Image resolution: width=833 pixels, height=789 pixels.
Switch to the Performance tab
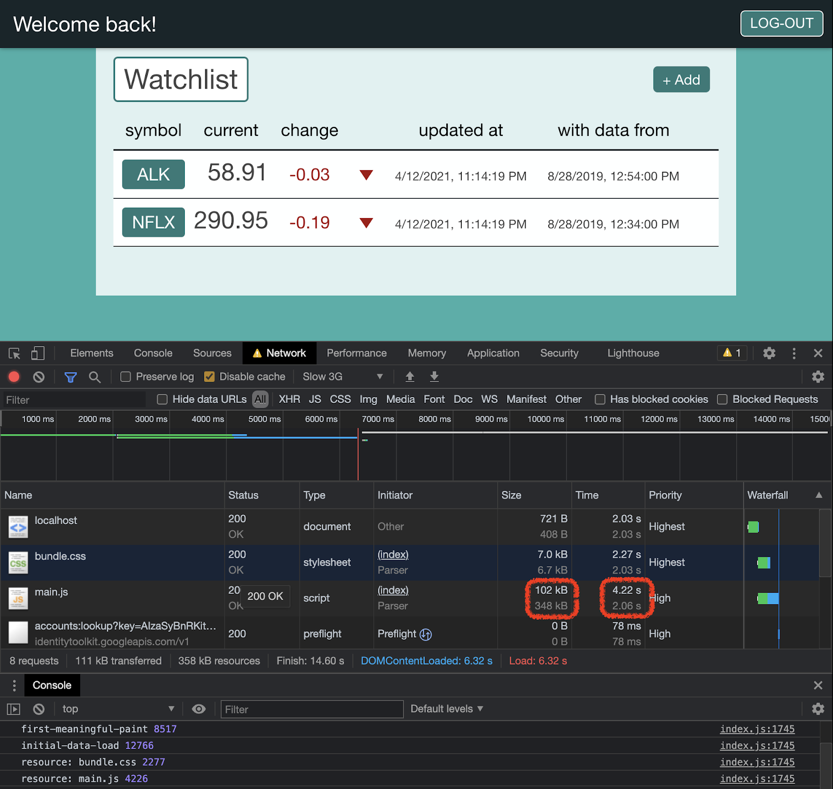(x=357, y=353)
